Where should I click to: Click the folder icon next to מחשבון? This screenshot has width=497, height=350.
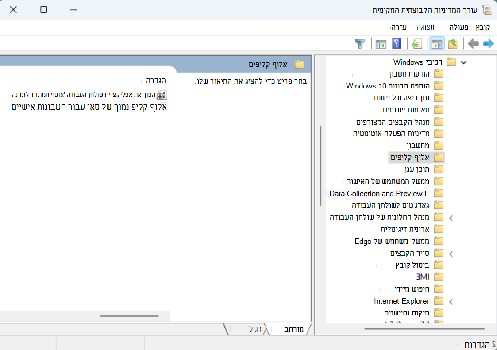pos(439,146)
